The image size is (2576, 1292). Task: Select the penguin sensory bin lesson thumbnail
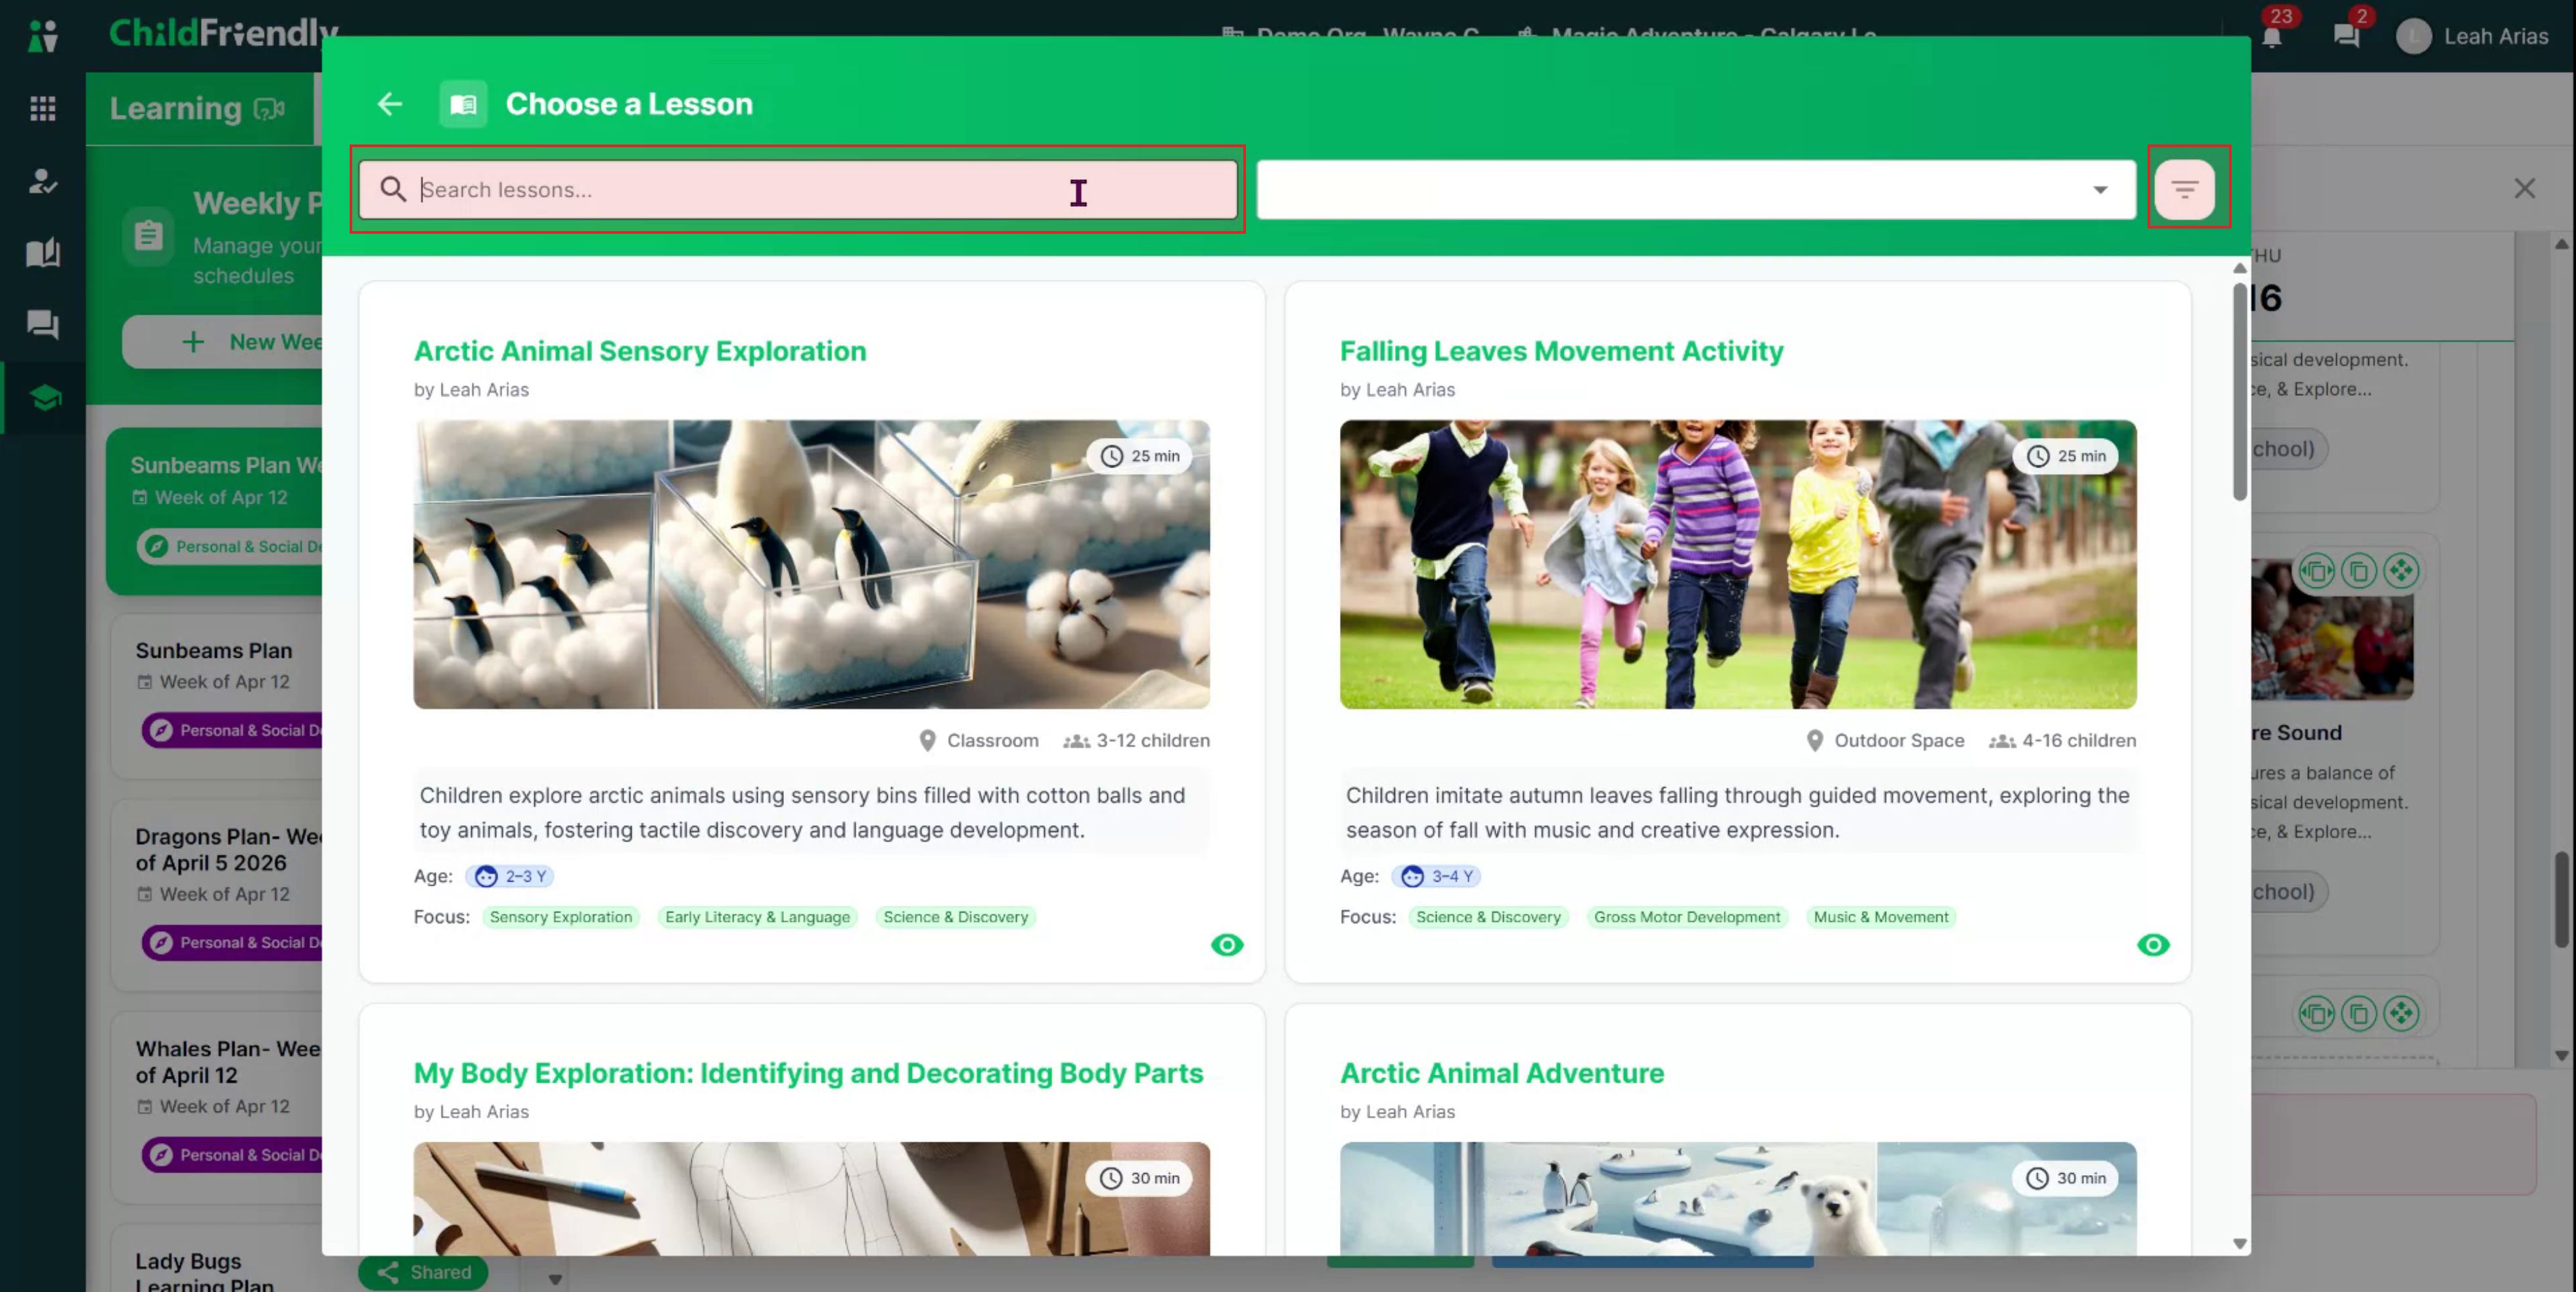(x=811, y=563)
